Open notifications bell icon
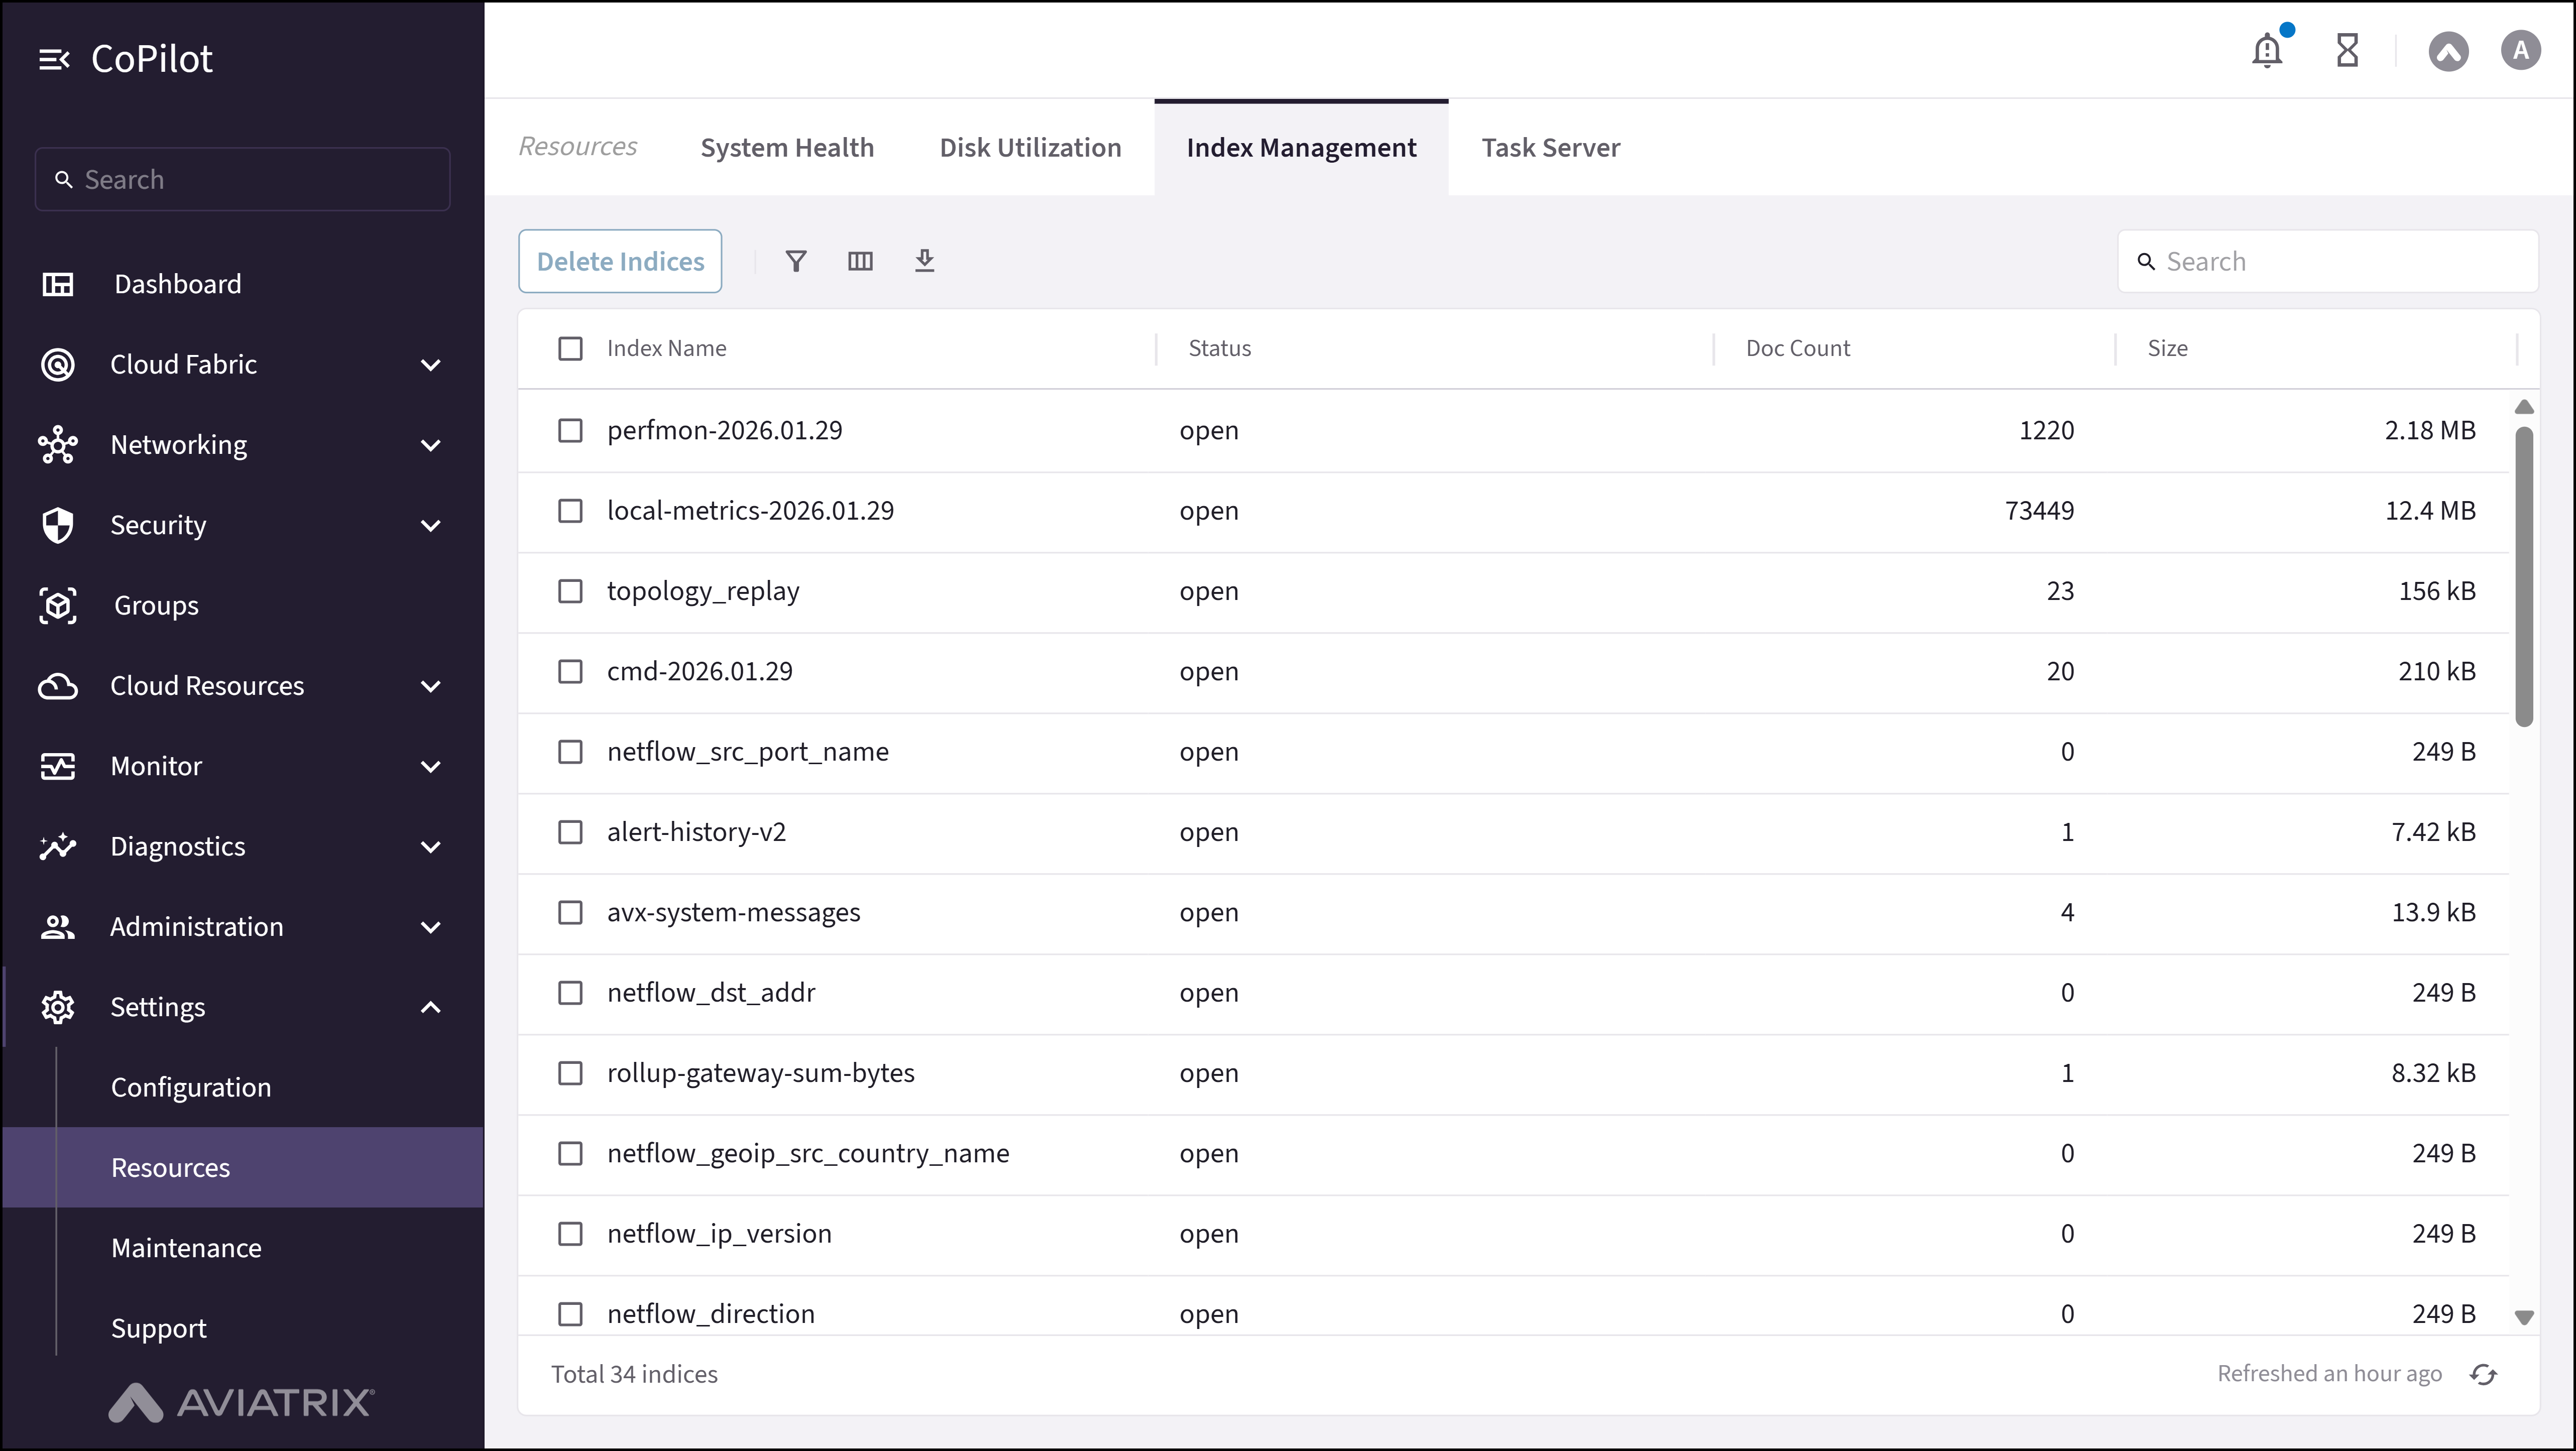 coord(2266,50)
